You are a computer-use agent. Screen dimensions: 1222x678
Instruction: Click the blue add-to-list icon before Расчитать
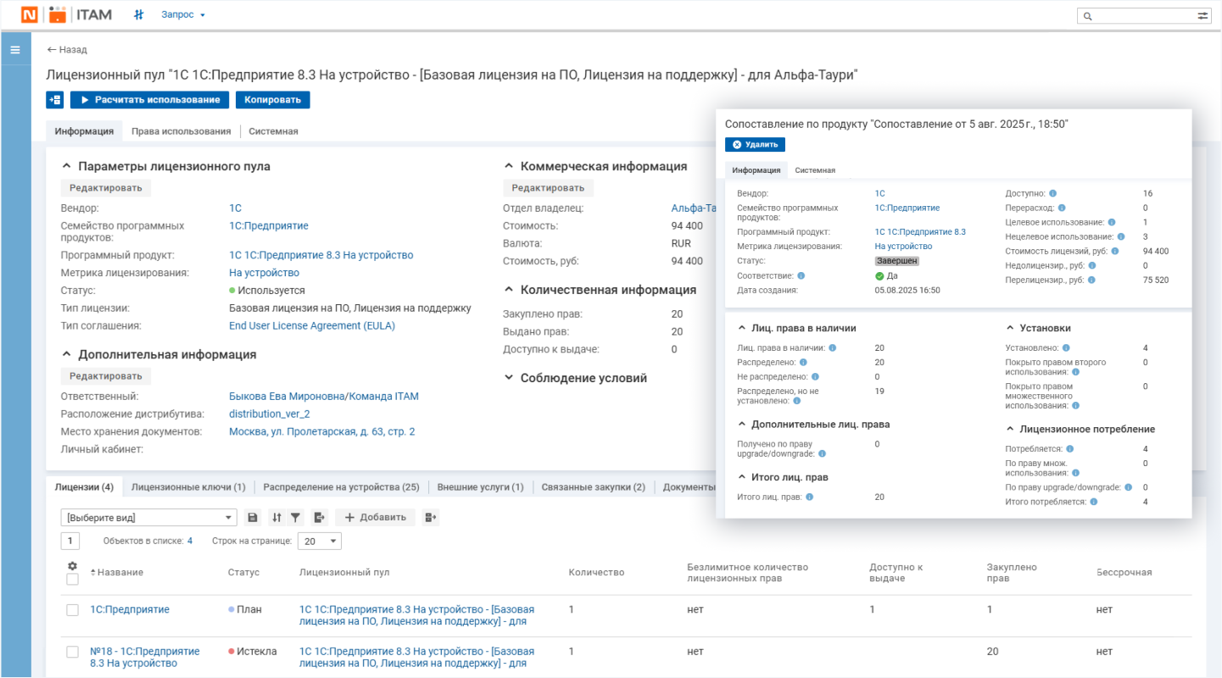coord(54,100)
